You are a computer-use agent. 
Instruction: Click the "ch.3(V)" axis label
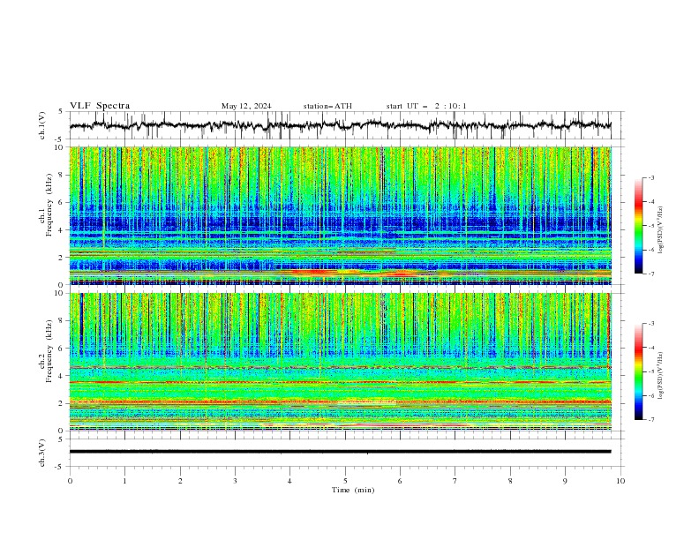pyautogui.click(x=42, y=453)
